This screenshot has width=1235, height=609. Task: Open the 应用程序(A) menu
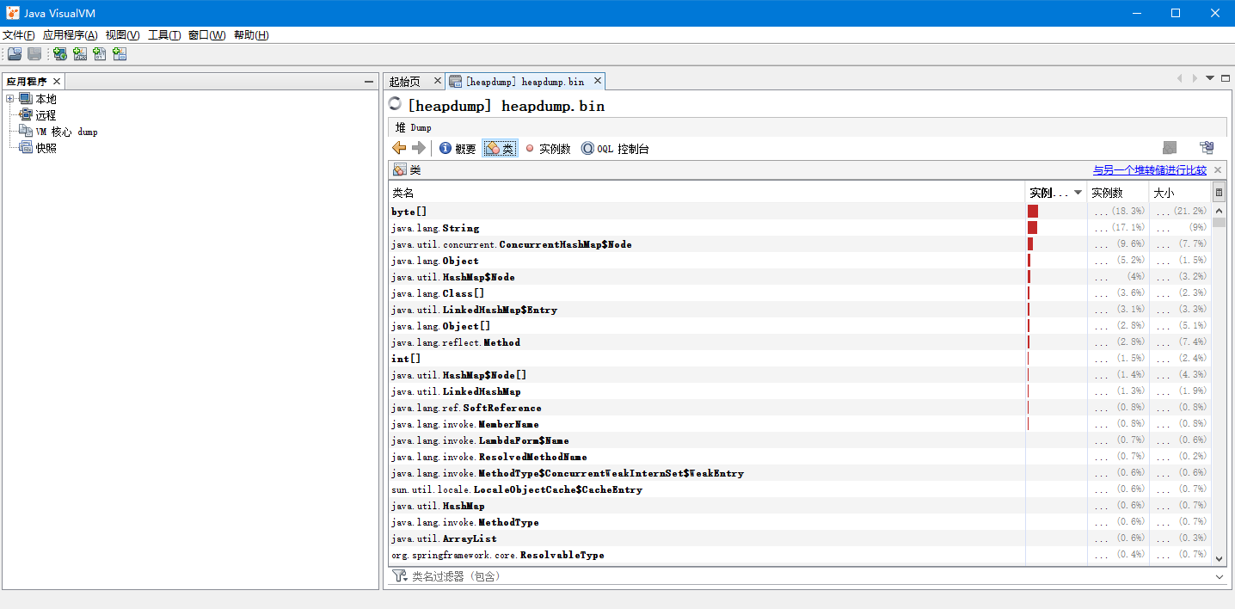tap(70, 35)
